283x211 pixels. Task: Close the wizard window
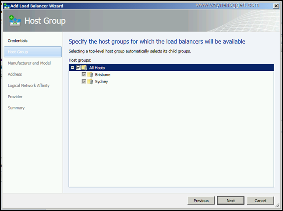tap(276, 6)
